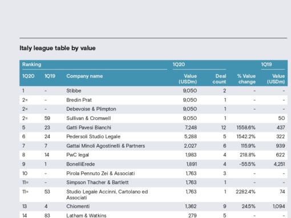Click the 2282.4% value change cell

(x=245, y=192)
